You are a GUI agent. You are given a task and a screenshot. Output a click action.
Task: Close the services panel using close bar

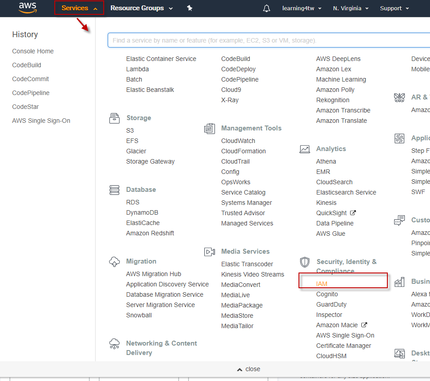point(249,369)
